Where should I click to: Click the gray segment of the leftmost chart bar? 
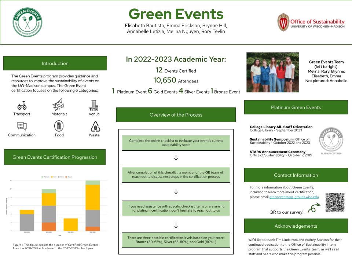27,223
